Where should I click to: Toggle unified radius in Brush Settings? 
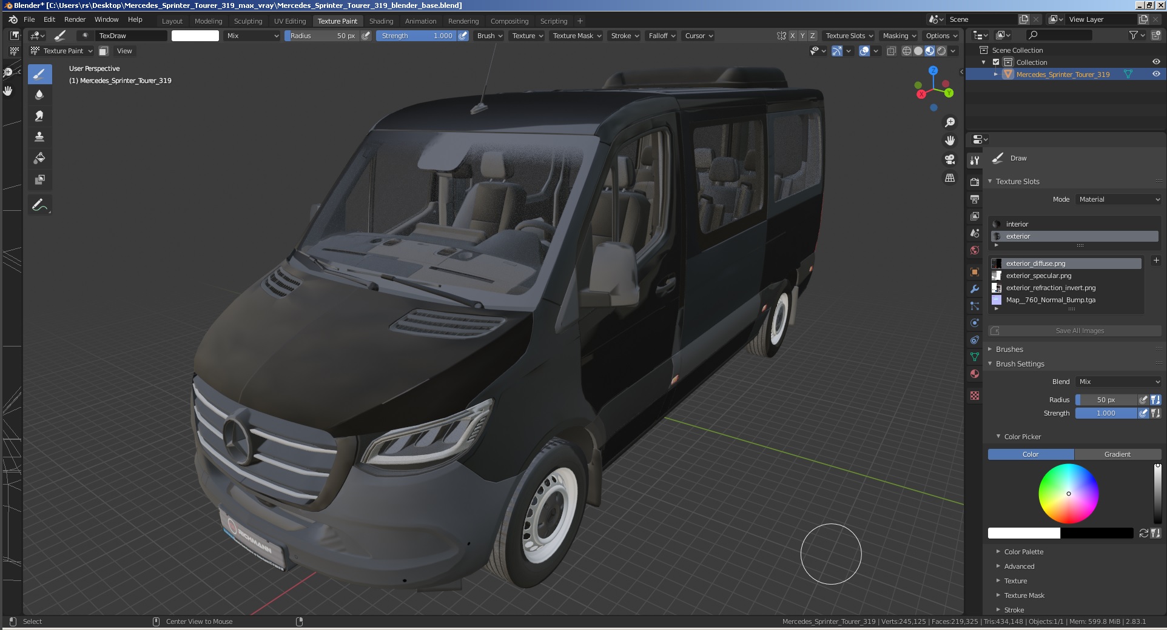1155,400
